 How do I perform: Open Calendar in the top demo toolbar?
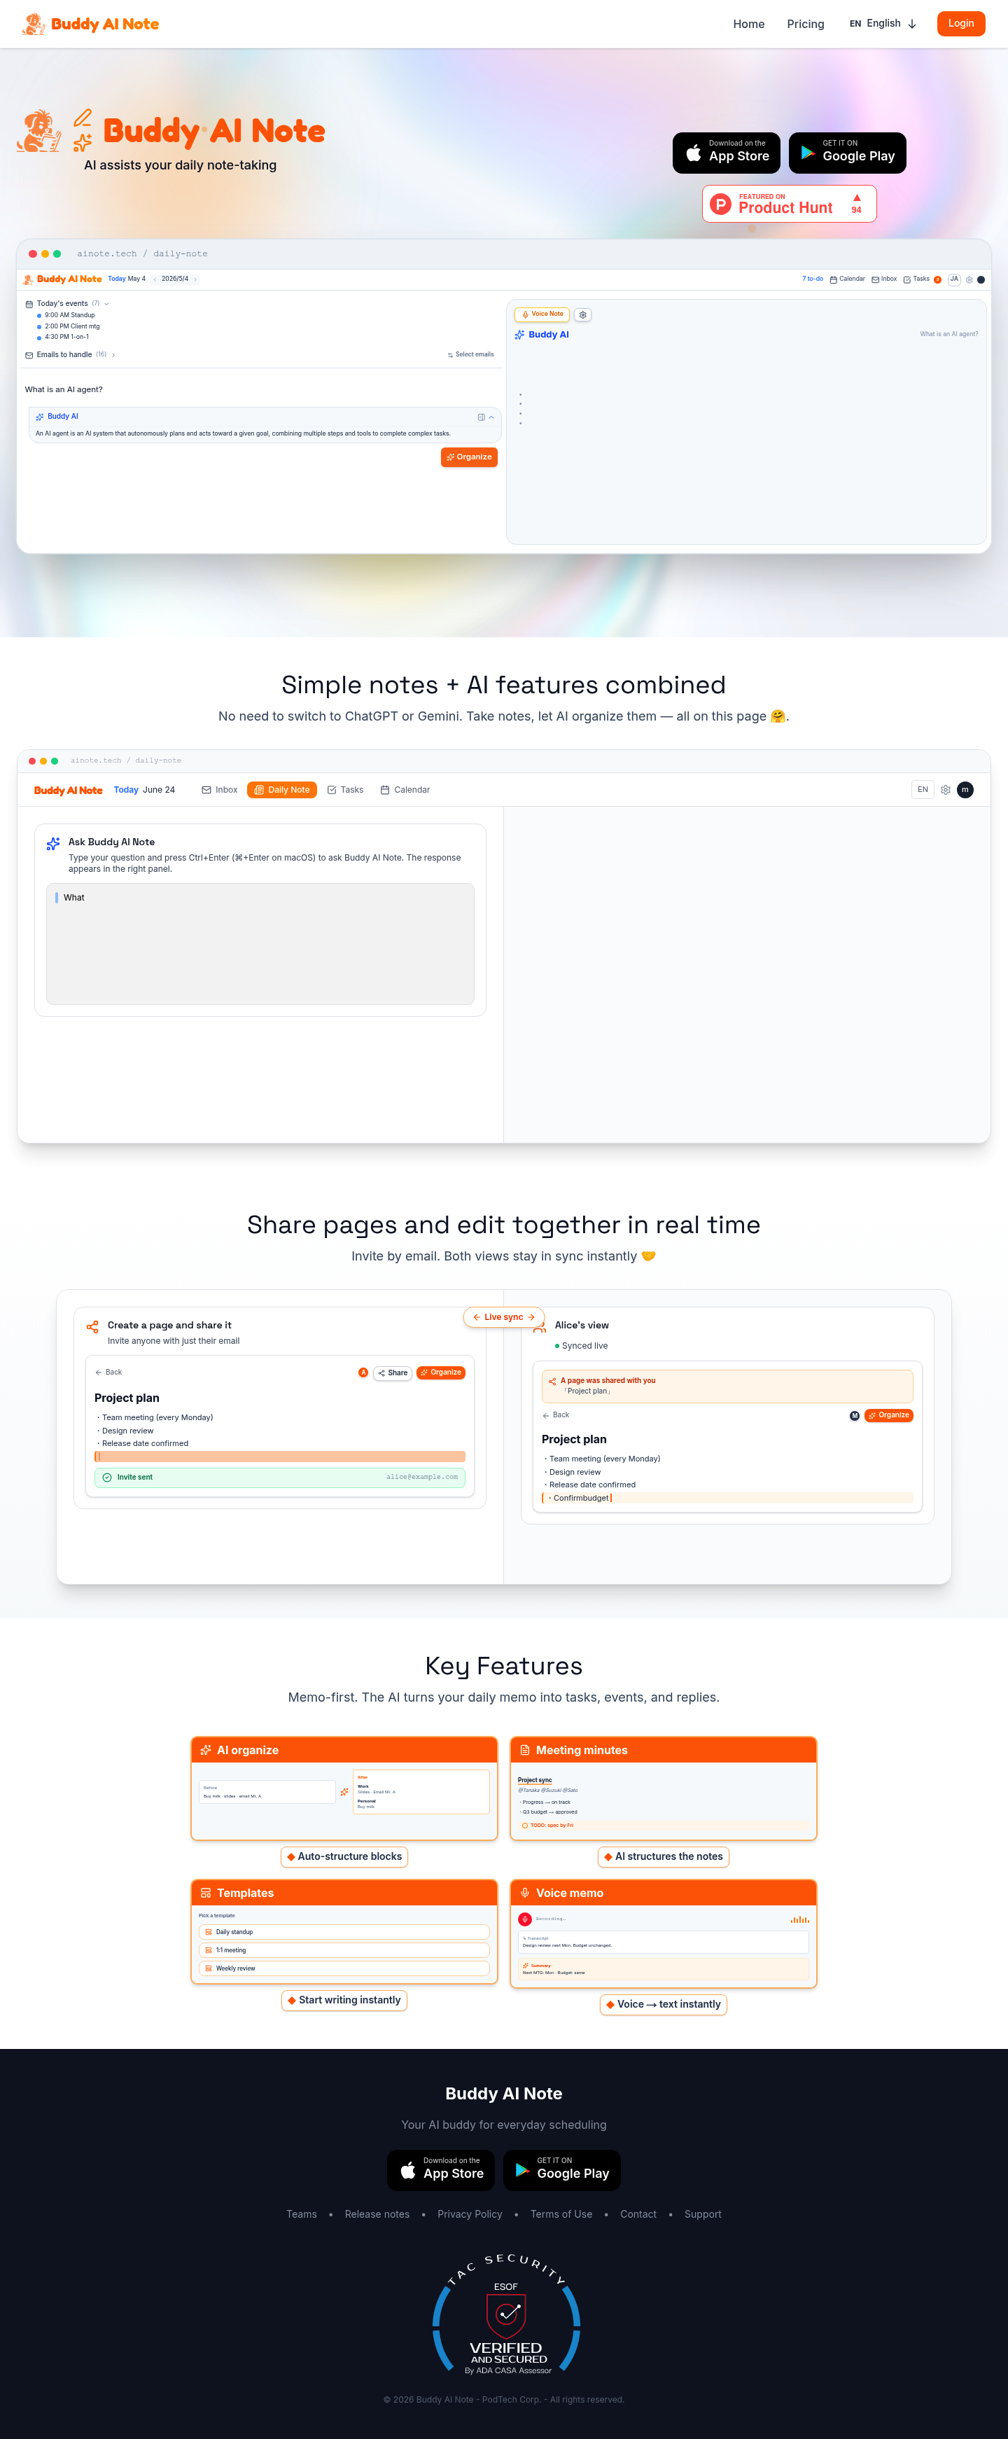[x=847, y=279]
